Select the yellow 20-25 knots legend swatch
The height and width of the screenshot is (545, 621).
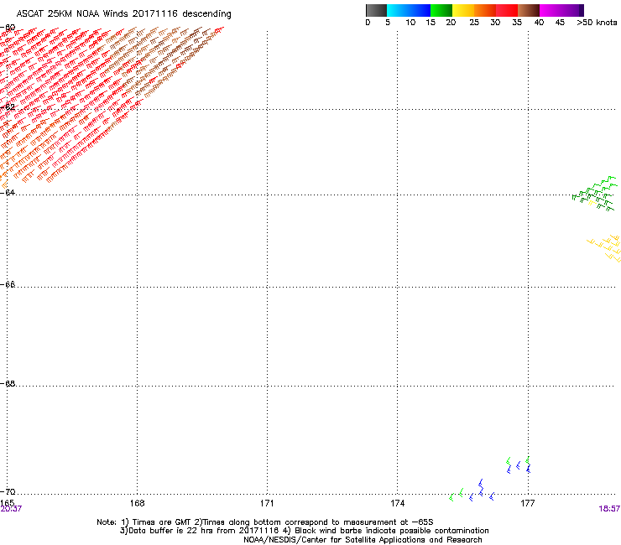[463, 10]
